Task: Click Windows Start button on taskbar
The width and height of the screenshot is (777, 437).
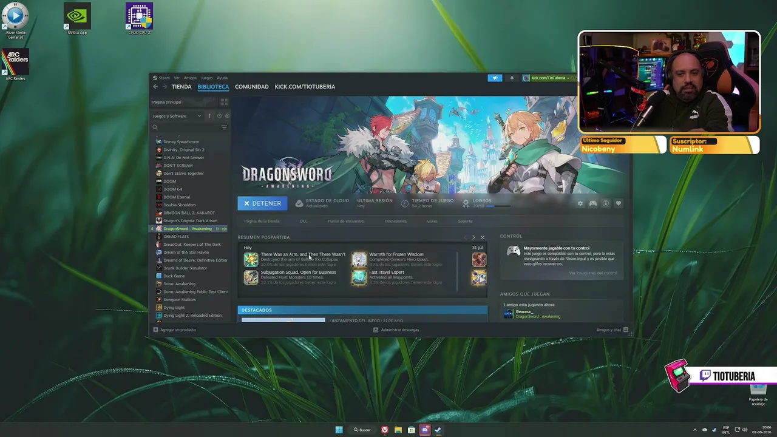Action: [339, 430]
